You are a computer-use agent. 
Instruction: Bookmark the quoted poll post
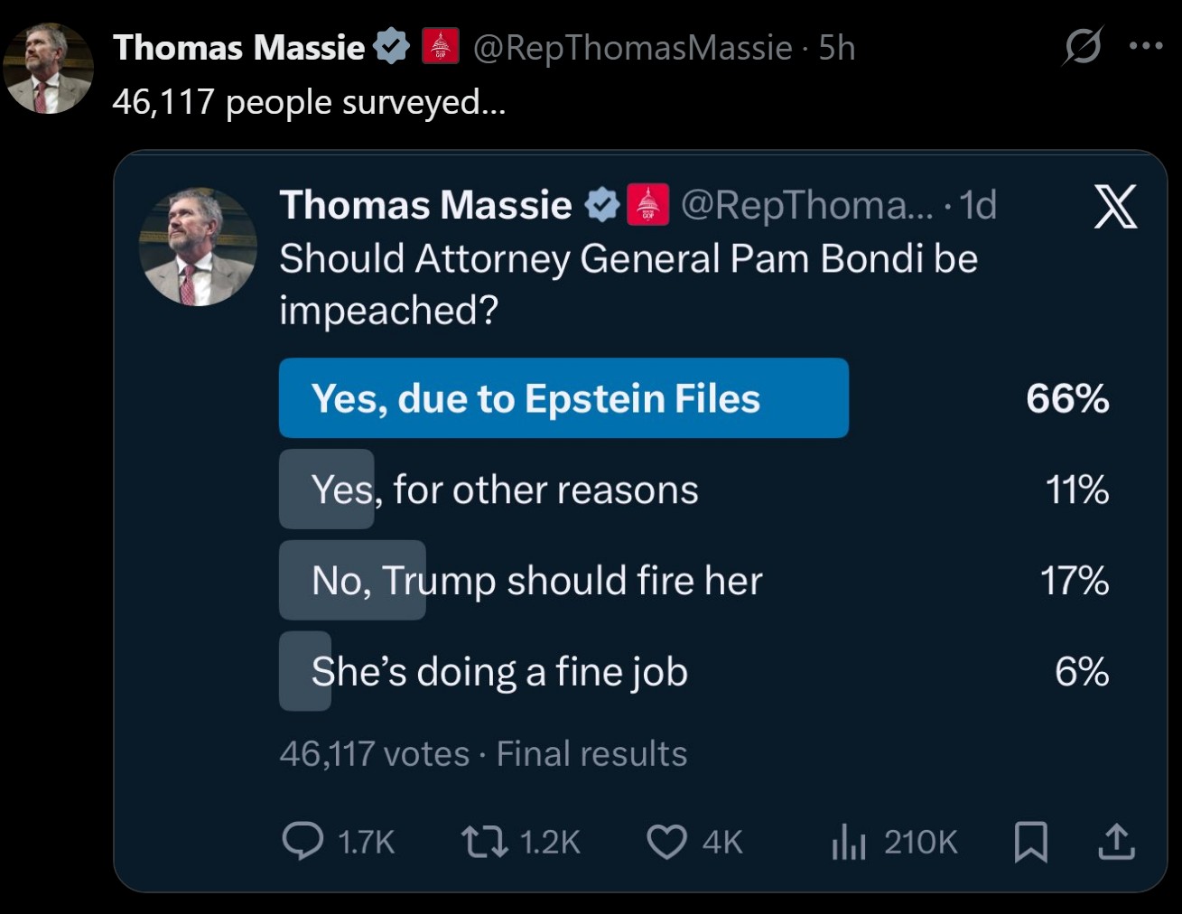point(1030,842)
